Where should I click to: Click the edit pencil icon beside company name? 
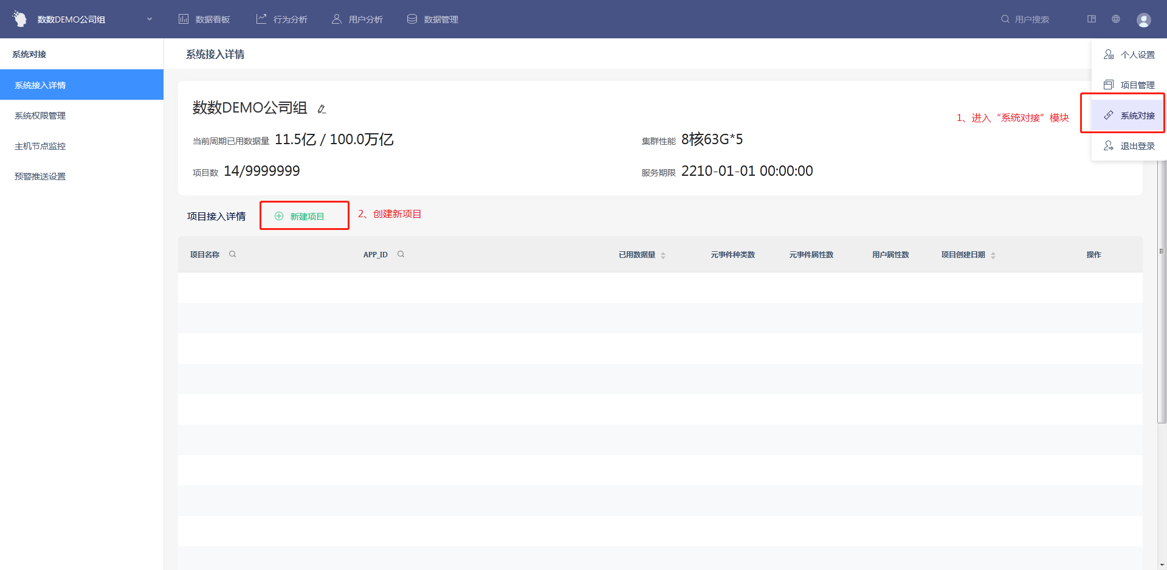(x=322, y=109)
